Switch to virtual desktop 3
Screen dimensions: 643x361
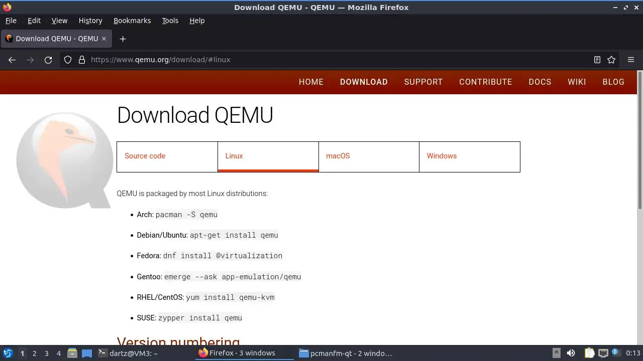[46, 353]
